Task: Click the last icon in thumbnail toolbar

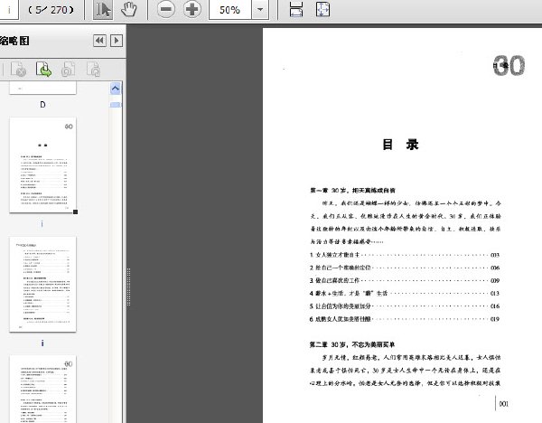Action: tap(93, 69)
